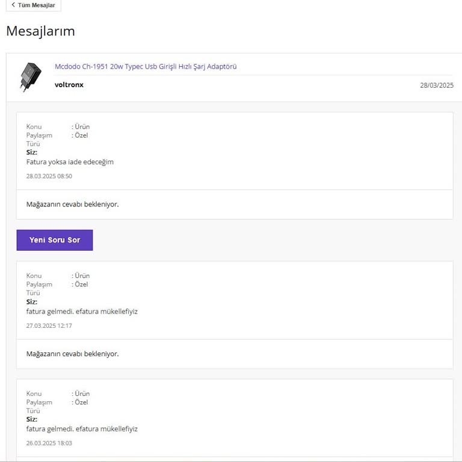Click the Mesajlarım page heading
The height and width of the screenshot is (462, 462).
40,31
